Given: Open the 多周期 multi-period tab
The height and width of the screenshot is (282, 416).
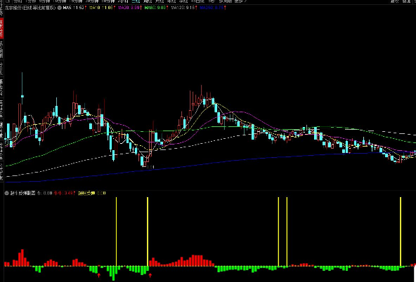Looking at the screenshot, I should click(x=226, y=1).
